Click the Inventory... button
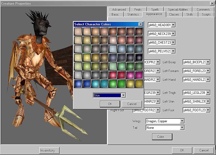Image resolution: width=216 pixels, height=155 pixels. pos(49,150)
